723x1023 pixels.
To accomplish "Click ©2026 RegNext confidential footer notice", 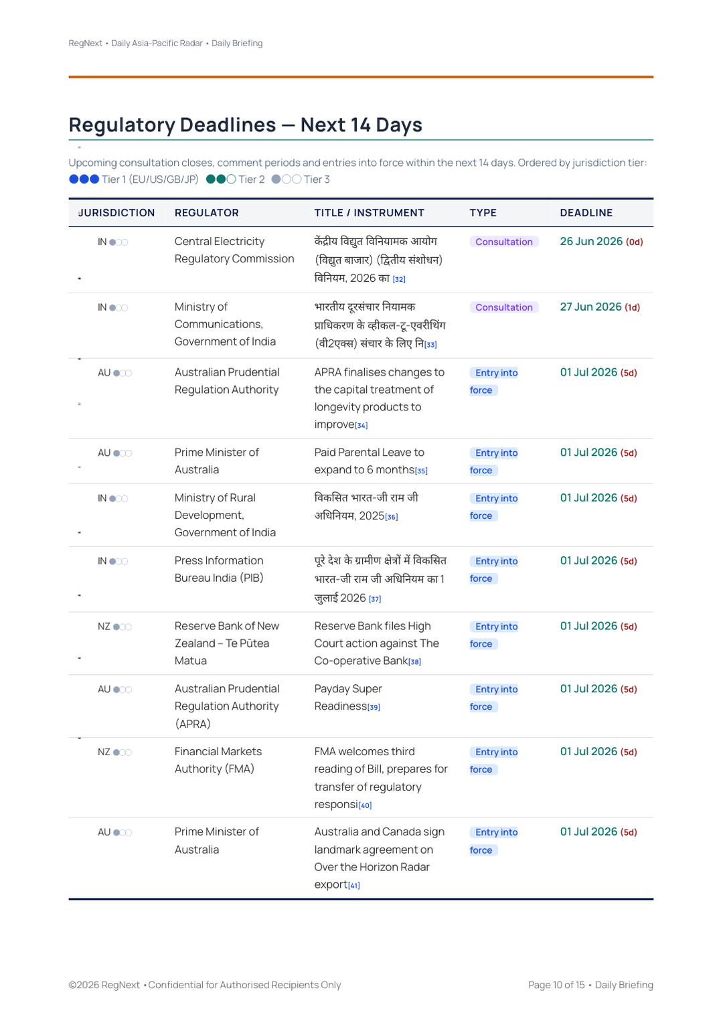I will [205, 986].
